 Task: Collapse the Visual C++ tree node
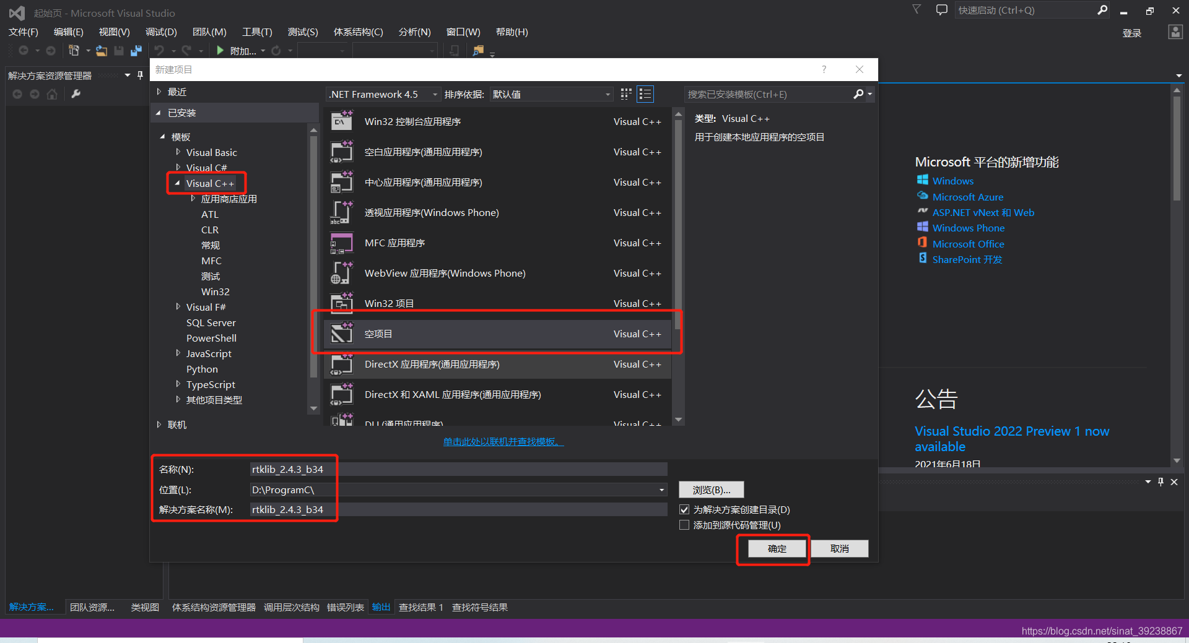(x=177, y=183)
